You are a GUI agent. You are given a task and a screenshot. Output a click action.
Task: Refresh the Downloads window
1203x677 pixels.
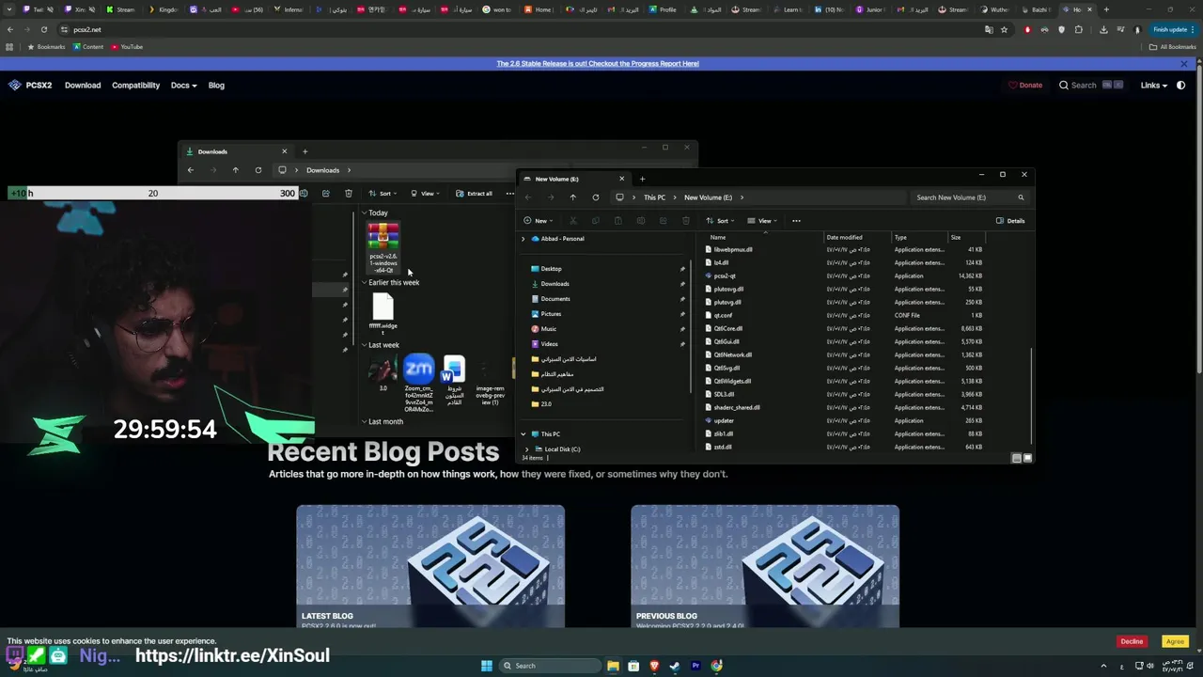pyautogui.click(x=258, y=170)
